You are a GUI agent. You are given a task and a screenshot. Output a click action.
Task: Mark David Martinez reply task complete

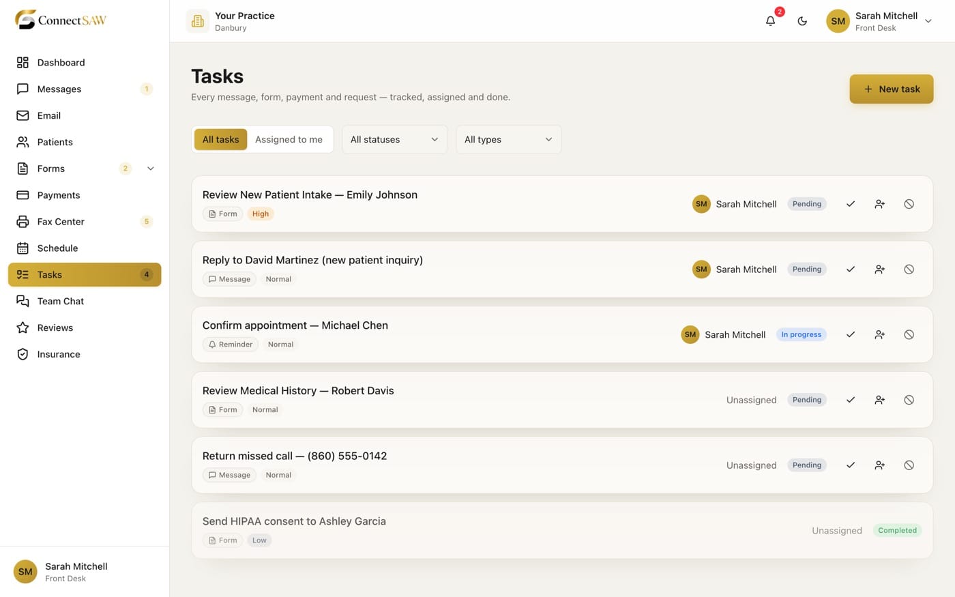coord(851,270)
